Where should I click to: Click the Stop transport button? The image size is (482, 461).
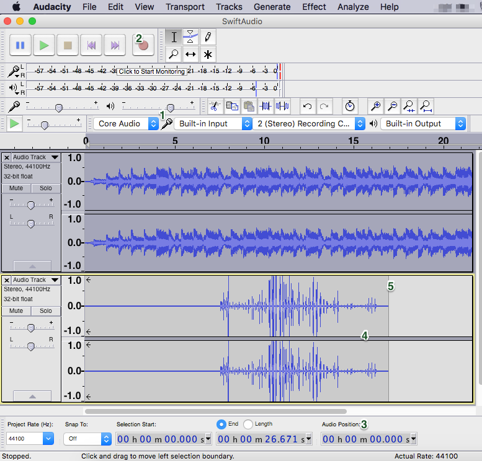click(68, 45)
